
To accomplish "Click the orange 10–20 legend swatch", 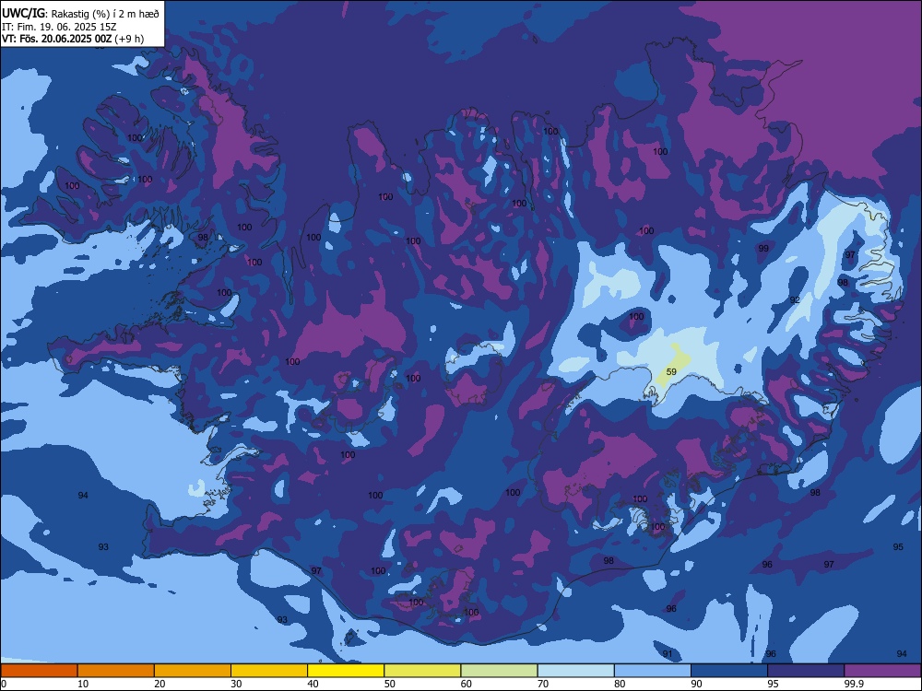I will 116,671.
